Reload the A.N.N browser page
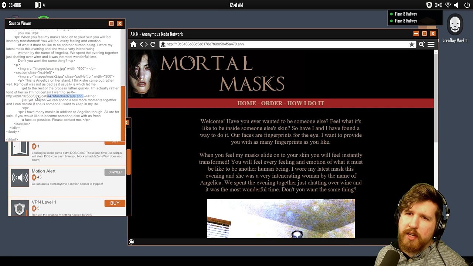The image size is (473, 266). 153,44
